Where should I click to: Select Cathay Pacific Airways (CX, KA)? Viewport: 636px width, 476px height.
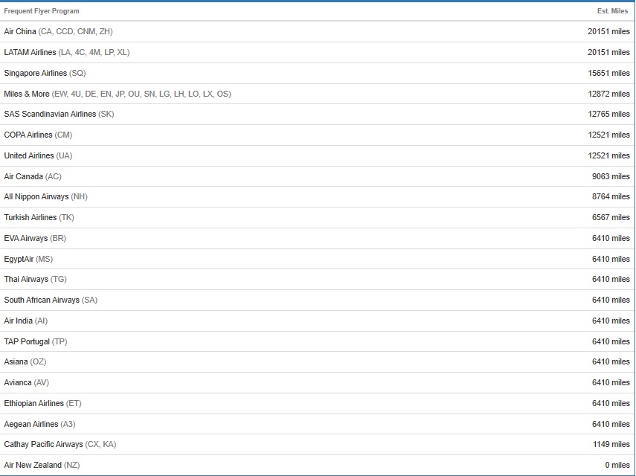coord(60,444)
